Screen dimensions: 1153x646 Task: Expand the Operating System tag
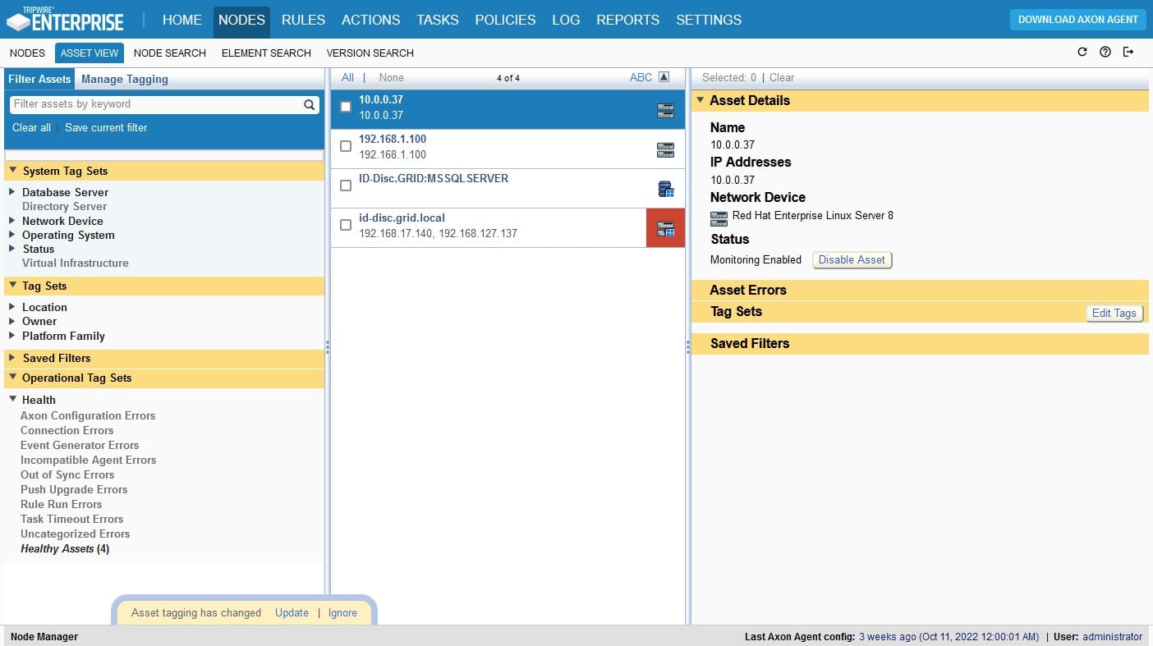12,235
